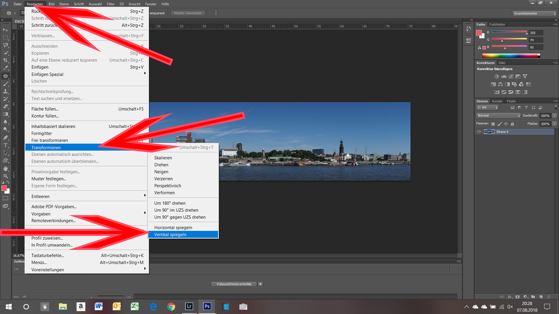This screenshot has height=314, width=559.
Task: Enable the position lock for the layer
Action: point(506,124)
